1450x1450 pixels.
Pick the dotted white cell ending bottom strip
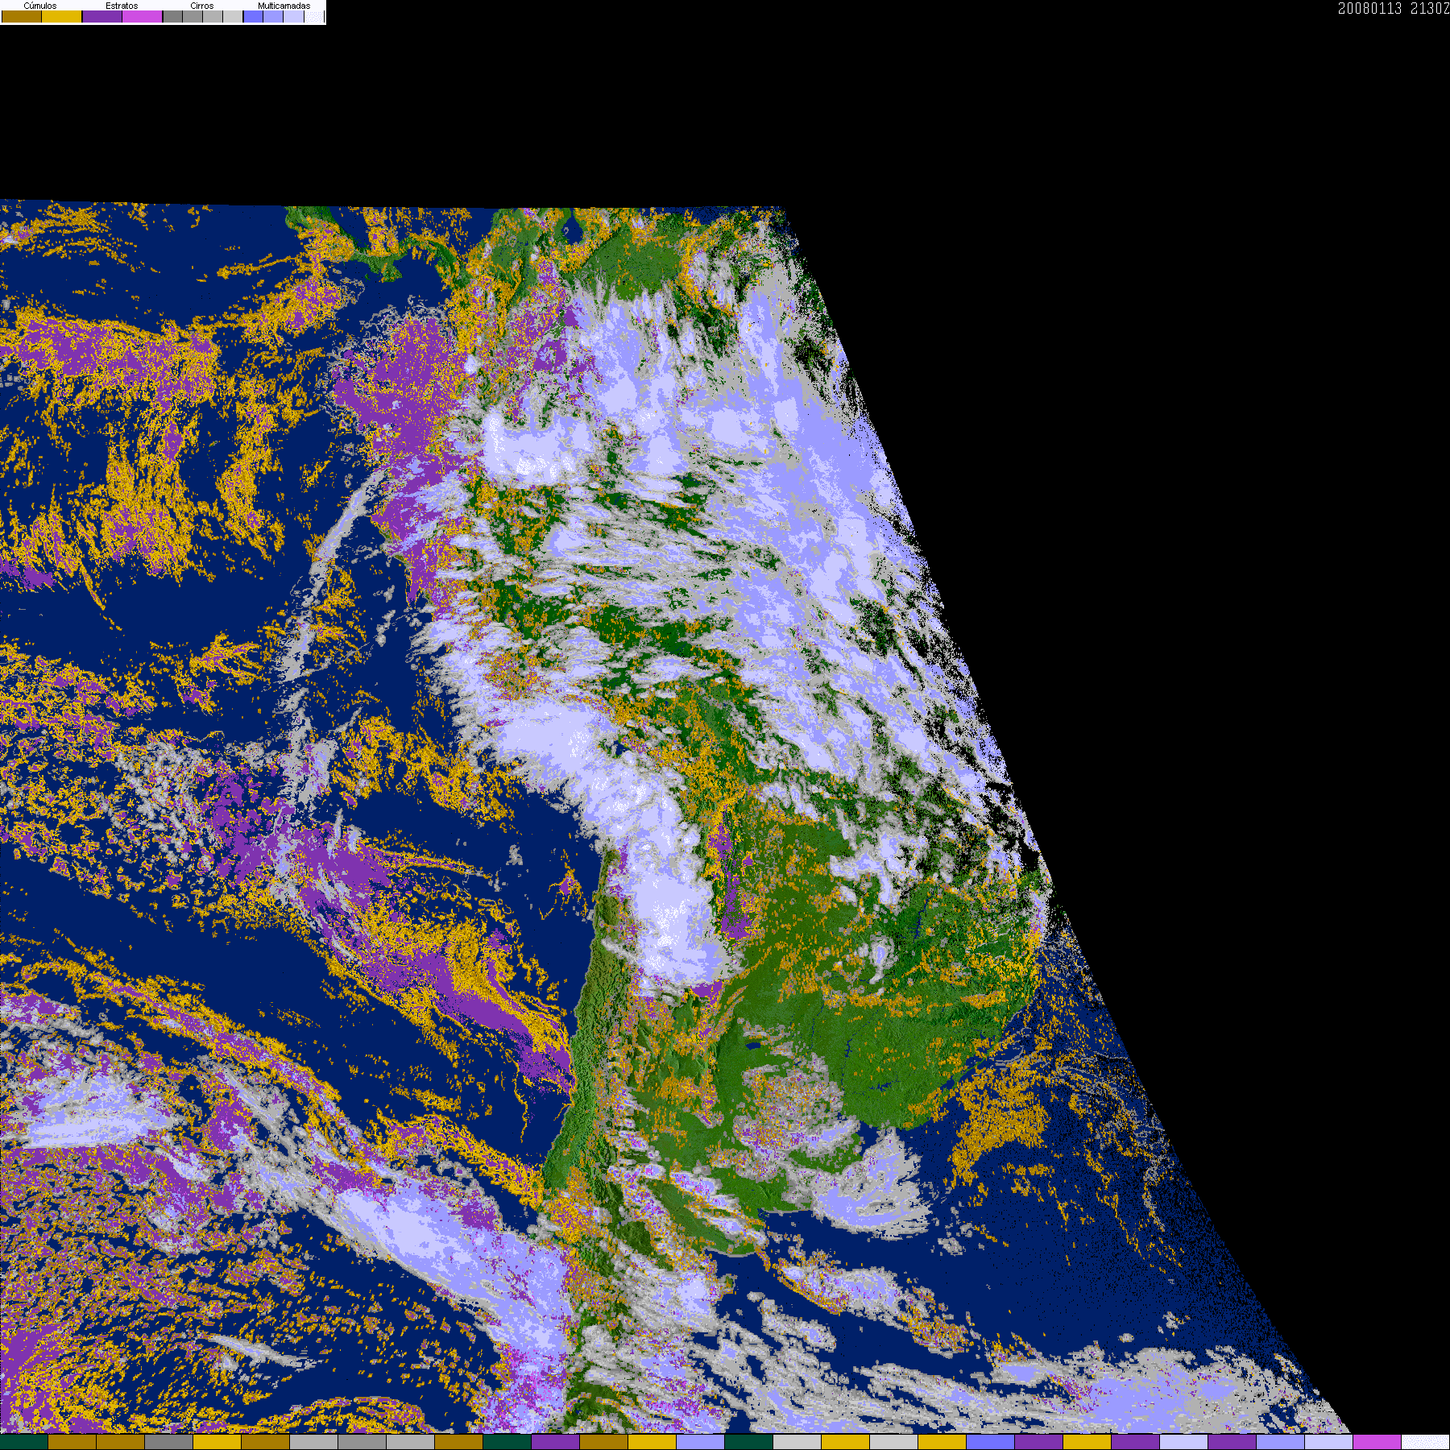click(1425, 1442)
